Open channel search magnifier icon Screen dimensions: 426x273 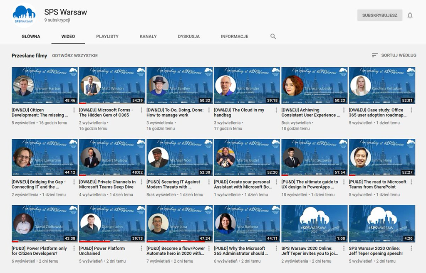click(x=273, y=37)
